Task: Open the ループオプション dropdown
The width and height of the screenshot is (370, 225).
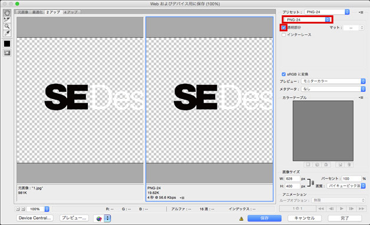Action: pyautogui.click(x=338, y=200)
